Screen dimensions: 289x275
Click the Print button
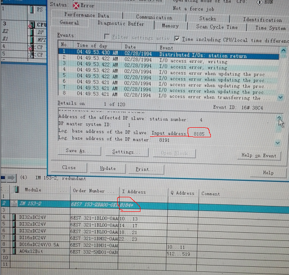pyautogui.click(x=146, y=169)
